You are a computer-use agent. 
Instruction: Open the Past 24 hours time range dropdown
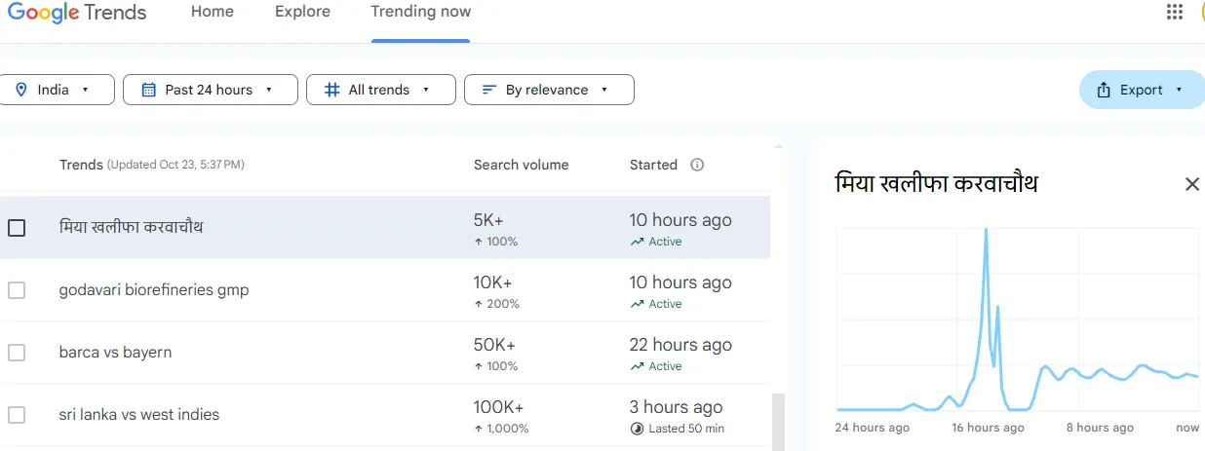click(211, 90)
